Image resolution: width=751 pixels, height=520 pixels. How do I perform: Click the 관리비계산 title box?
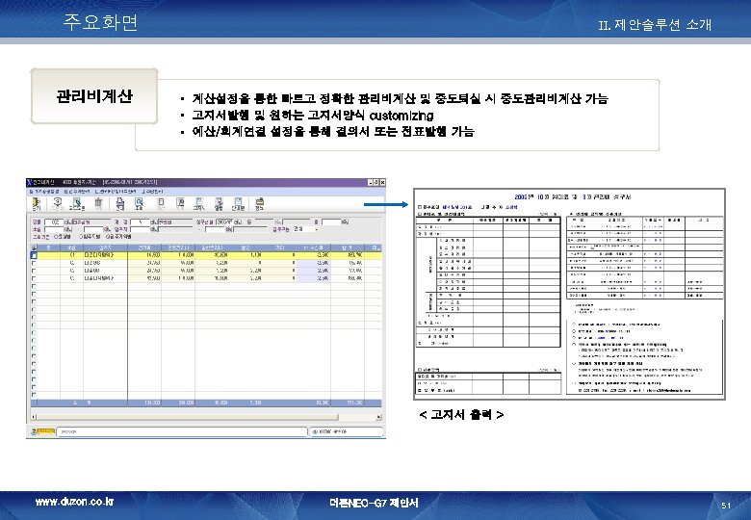[94, 96]
